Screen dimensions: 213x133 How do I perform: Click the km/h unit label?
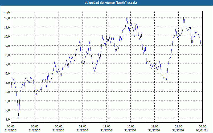[x=6, y=12]
